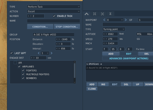Increase the Interval stepper
This screenshot has width=153, height=110.
click(x=59, y=48)
